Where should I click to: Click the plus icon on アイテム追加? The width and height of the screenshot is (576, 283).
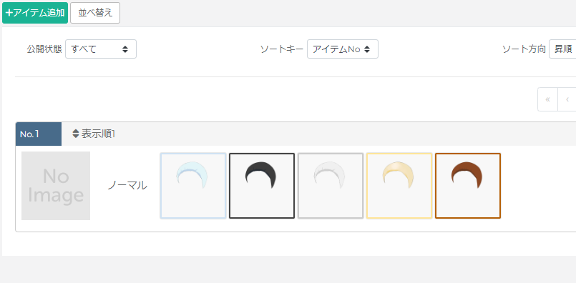(x=9, y=13)
